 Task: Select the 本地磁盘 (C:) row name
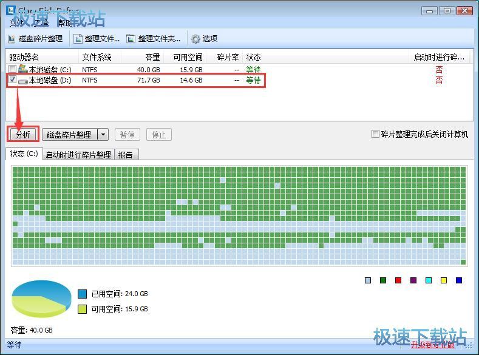[50, 70]
